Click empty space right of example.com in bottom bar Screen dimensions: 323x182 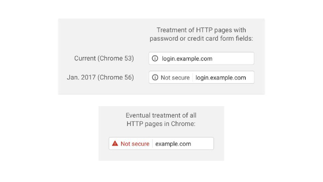point(202,144)
